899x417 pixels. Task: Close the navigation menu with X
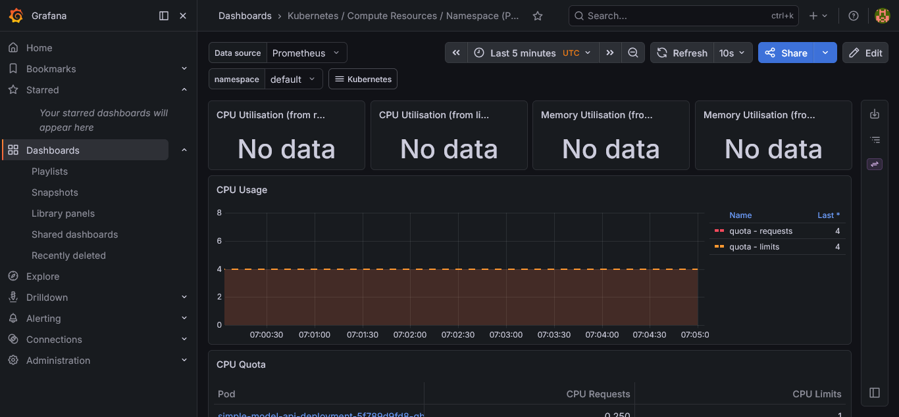tap(183, 16)
